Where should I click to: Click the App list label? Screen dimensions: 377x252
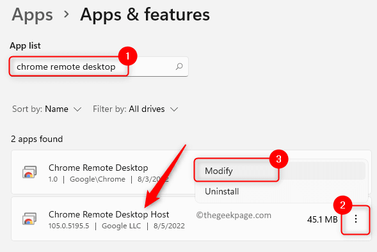coord(25,45)
